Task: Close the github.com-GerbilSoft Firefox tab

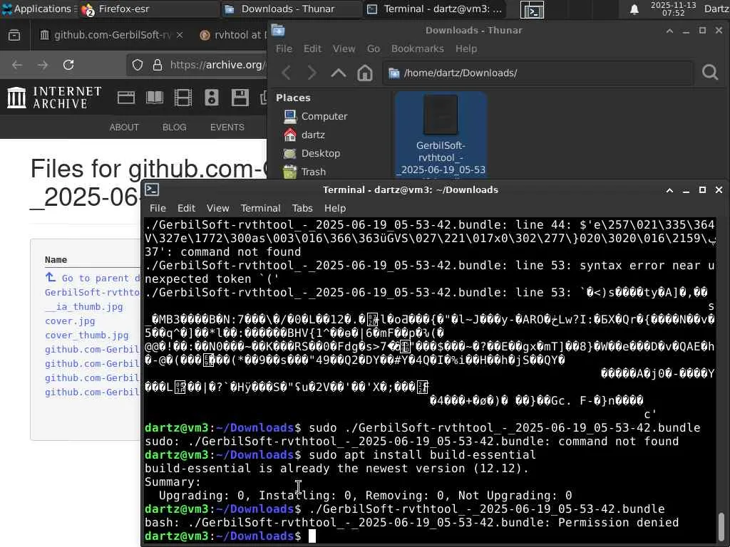Action: 180,35
